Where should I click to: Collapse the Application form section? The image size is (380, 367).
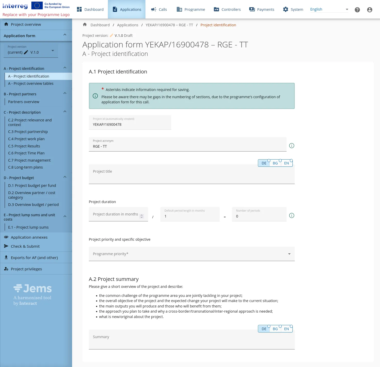tap(65, 35)
